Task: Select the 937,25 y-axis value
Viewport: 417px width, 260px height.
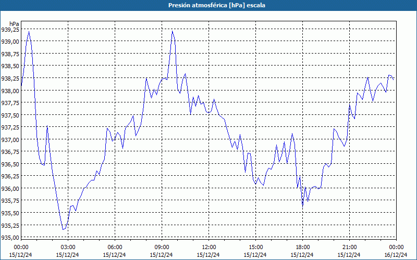Action: click(x=10, y=127)
